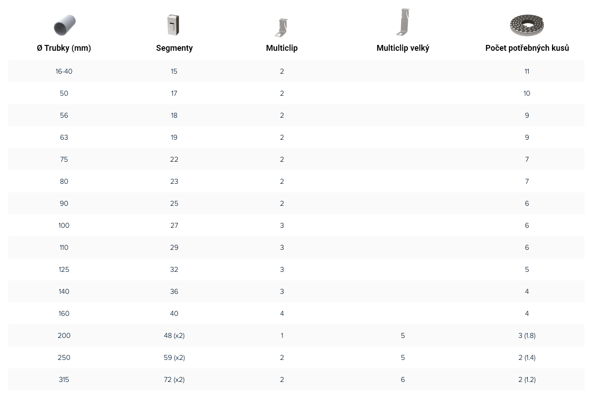Viewport: 592px width, 399px height.
Task: Select the 125 pipe diameter cell
Action: point(64,270)
